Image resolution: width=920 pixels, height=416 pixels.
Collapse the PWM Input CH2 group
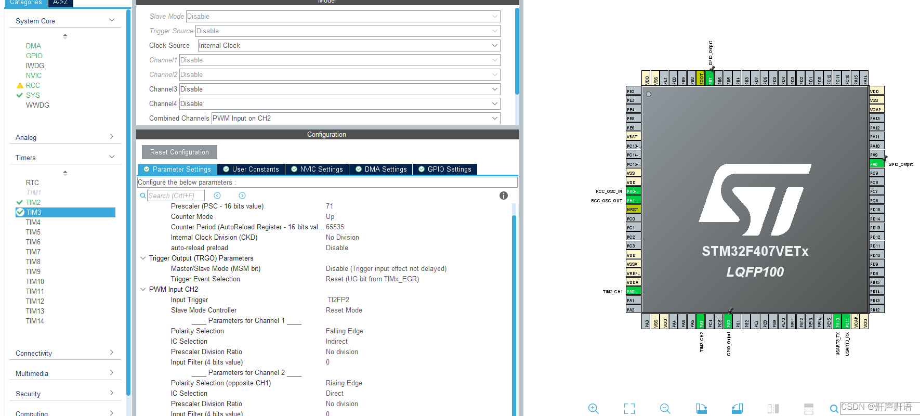143,289
